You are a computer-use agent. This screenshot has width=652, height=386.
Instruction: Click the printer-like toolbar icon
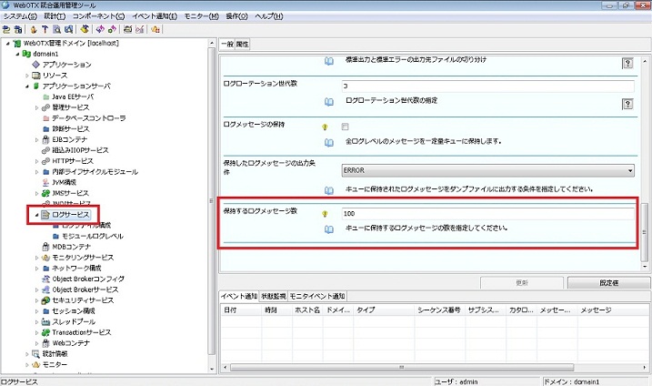pos(127,29)
